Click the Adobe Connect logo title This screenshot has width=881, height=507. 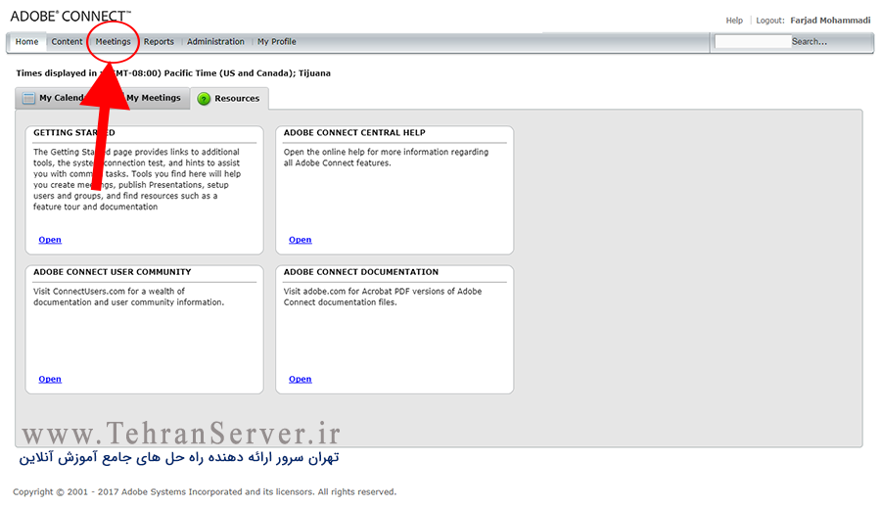[70, 17]
